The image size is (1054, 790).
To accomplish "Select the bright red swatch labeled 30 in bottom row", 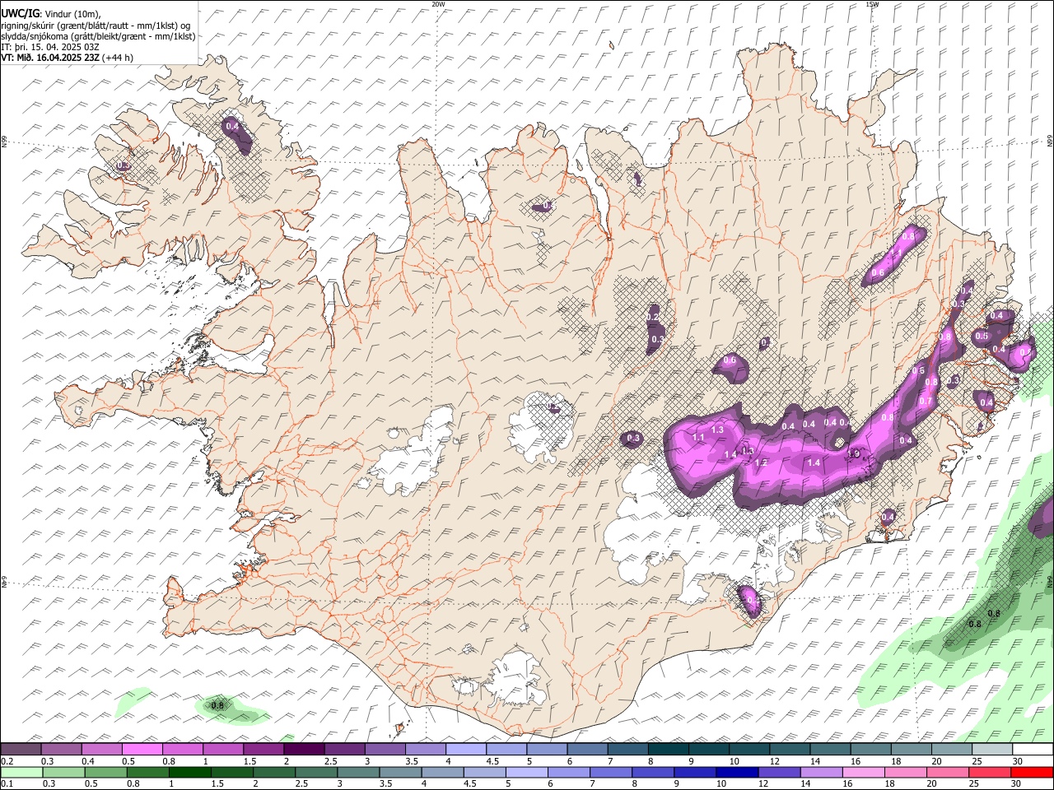I will click(1032, 772).
